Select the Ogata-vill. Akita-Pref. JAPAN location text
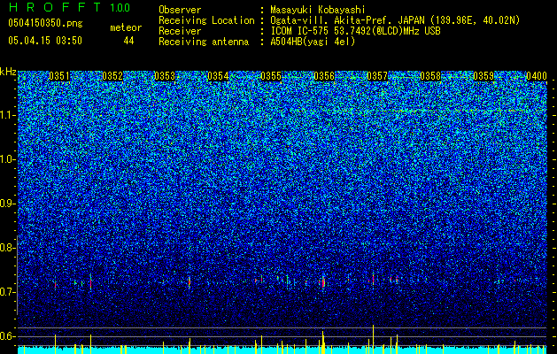Viewport: 557px width, 354px height. tap(395, 20)
